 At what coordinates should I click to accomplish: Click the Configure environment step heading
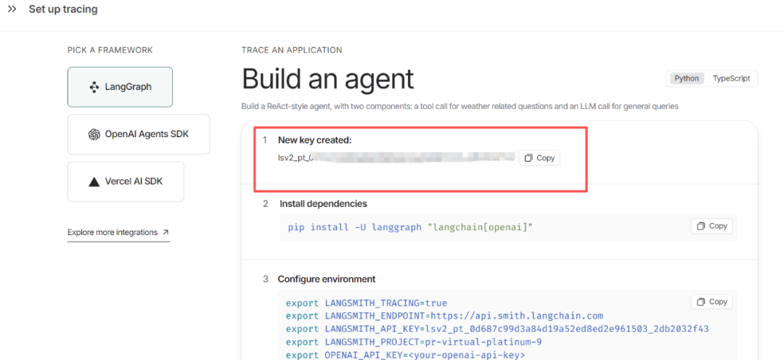(x=327, y=279)
